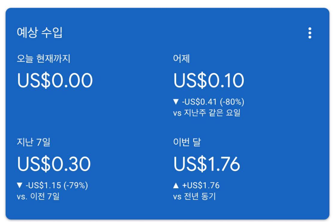Select the "오늘 현재까지" label
Screen dimensions: 335x222
pyautogui.click(x=44, y=59)
